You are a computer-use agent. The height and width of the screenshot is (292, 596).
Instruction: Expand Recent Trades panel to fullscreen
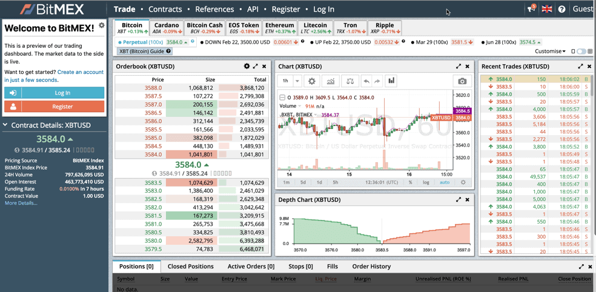coord(580,66)
